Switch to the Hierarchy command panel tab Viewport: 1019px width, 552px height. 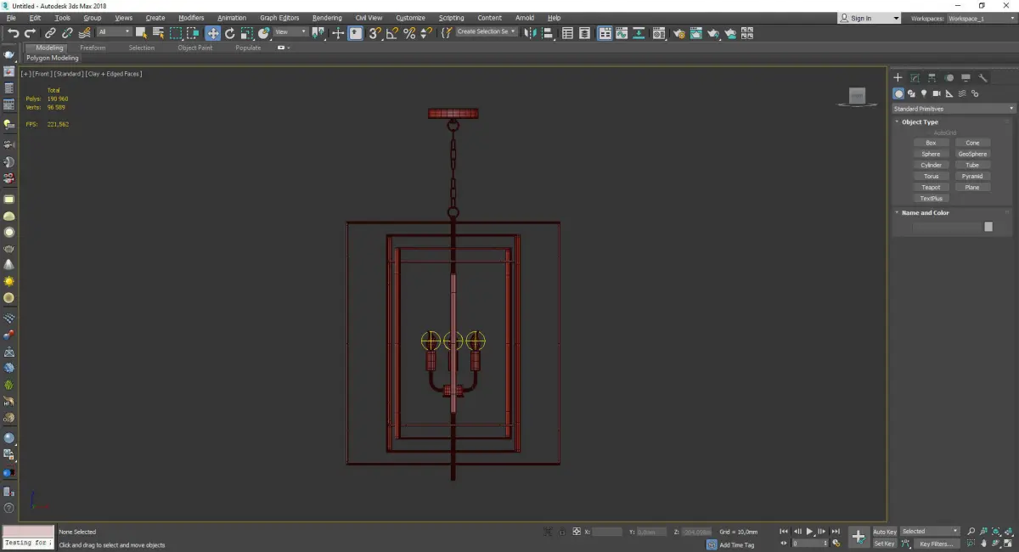pos(932,77)
